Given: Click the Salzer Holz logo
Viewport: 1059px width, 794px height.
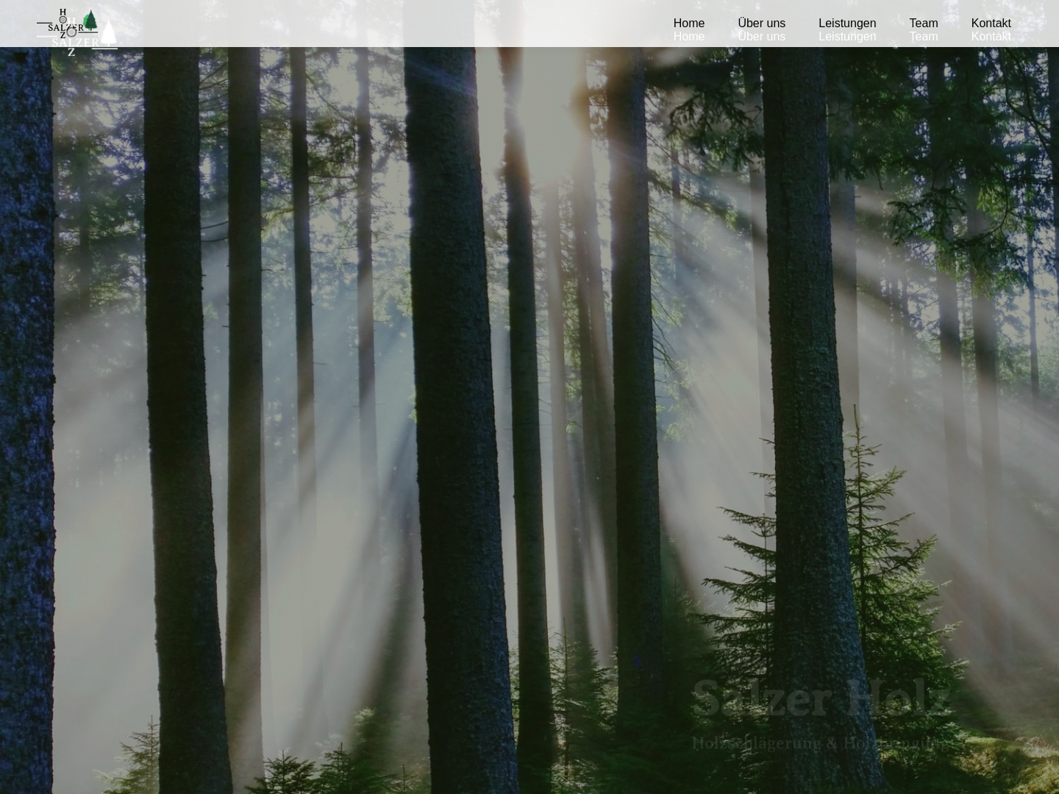Looking at the screenshot, I should pos(68,24).
